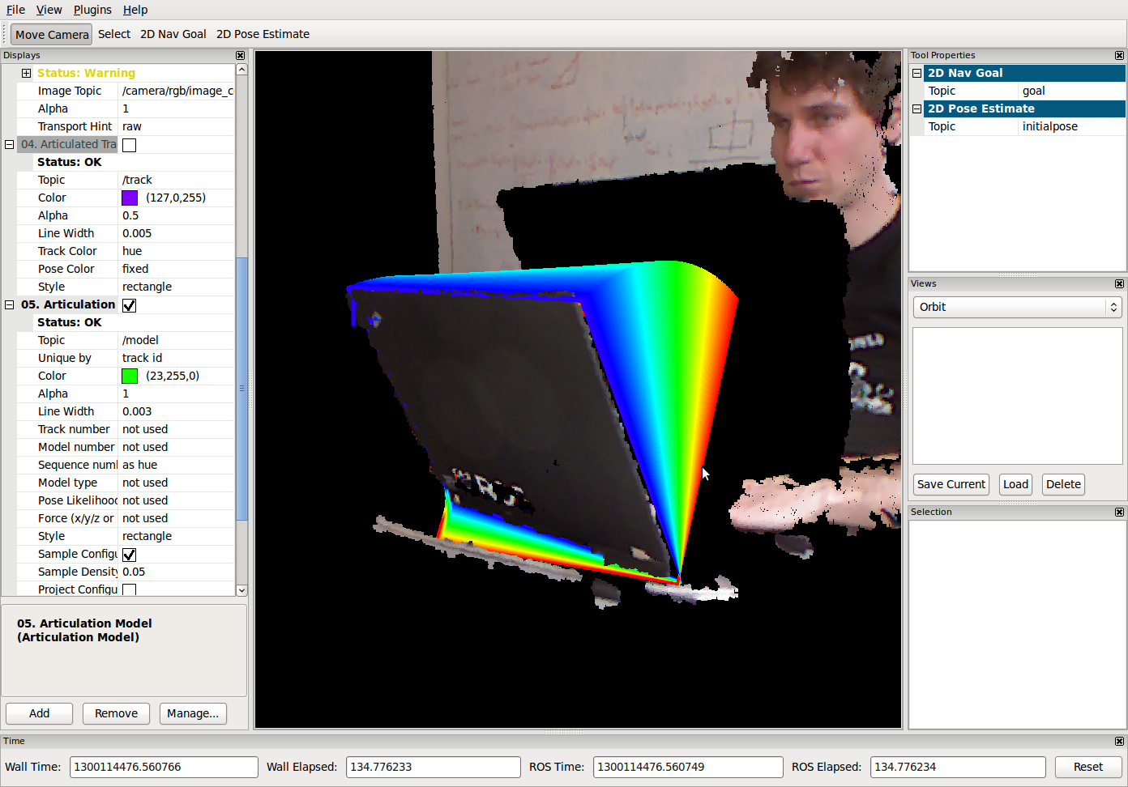Close the Tool Properties panel
1128x787 pixels.
point(1119,56)
